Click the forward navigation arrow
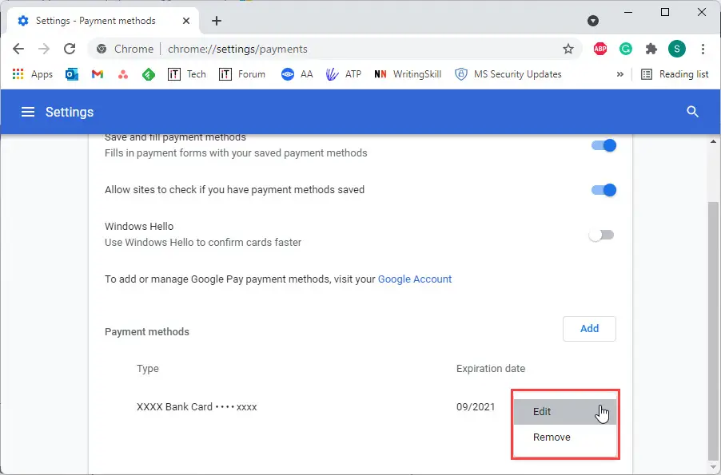 click(x=44, y=49)
